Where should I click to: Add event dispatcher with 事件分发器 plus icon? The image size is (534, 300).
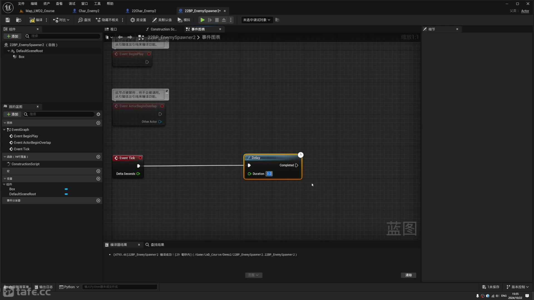(98, 201)
